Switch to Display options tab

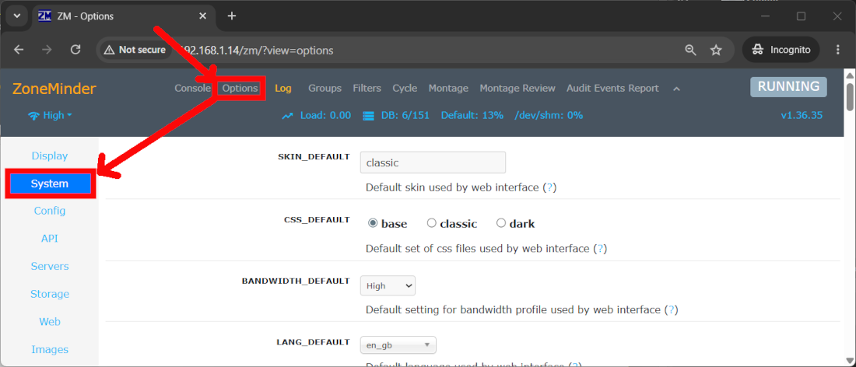click(50, 156)
